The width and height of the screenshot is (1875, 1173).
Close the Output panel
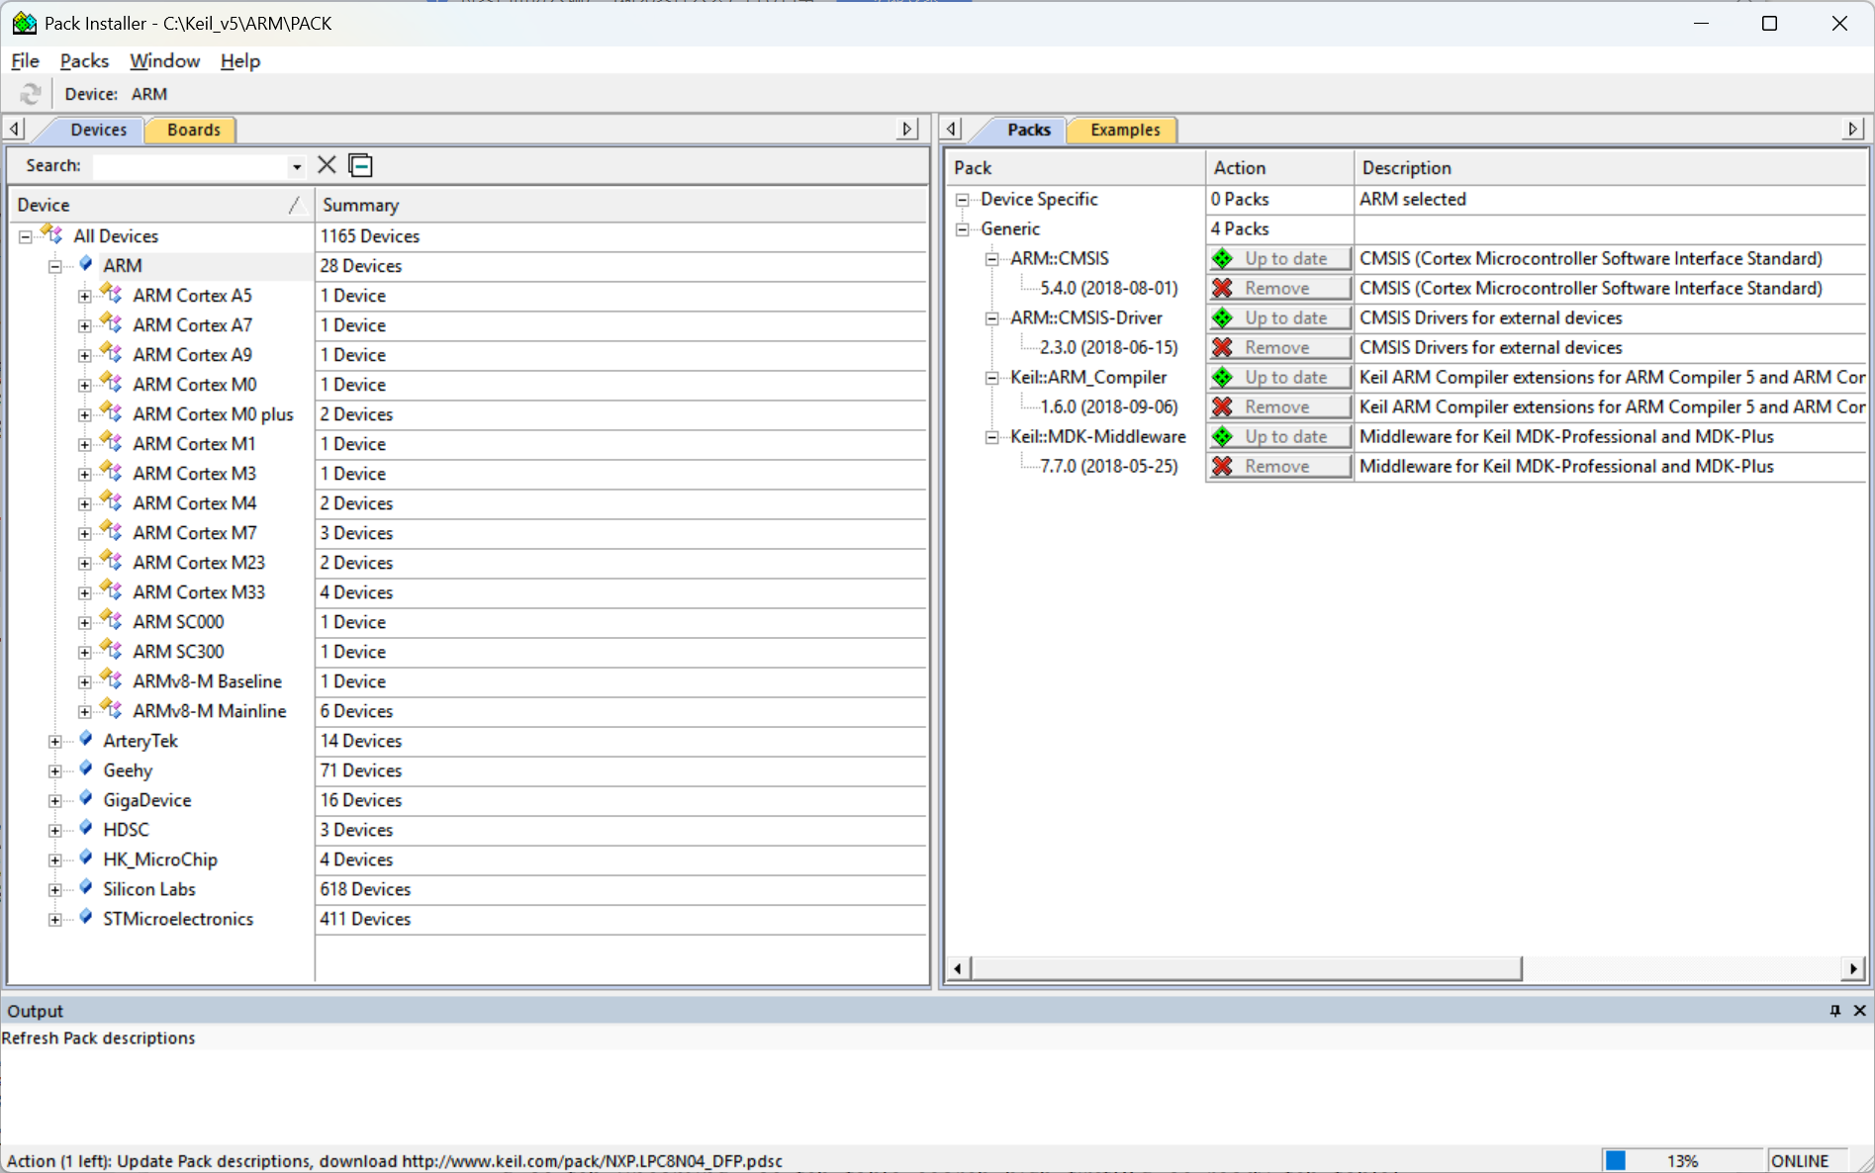(x=1859, y=1010)
